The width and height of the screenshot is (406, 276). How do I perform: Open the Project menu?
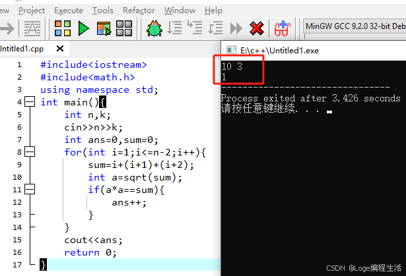[x=32, y=11]
